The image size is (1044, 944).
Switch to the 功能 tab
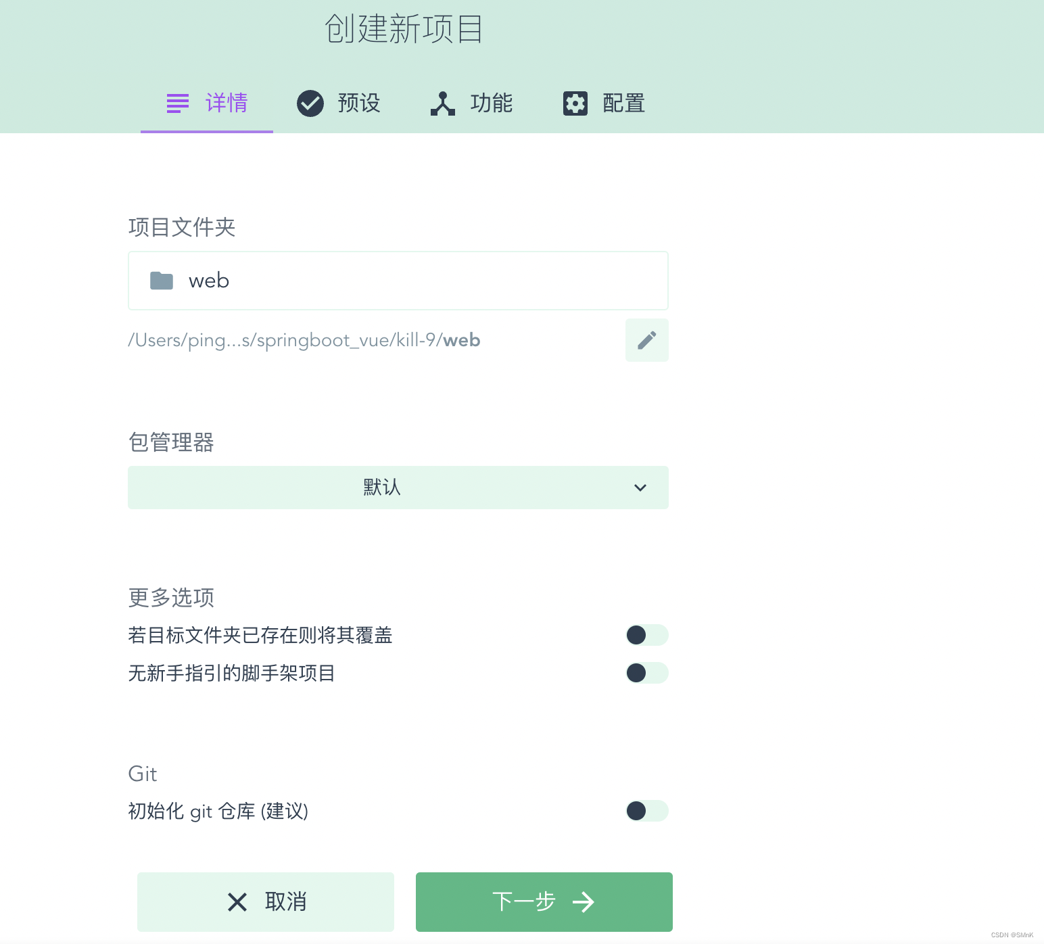[x=492, y=103]
